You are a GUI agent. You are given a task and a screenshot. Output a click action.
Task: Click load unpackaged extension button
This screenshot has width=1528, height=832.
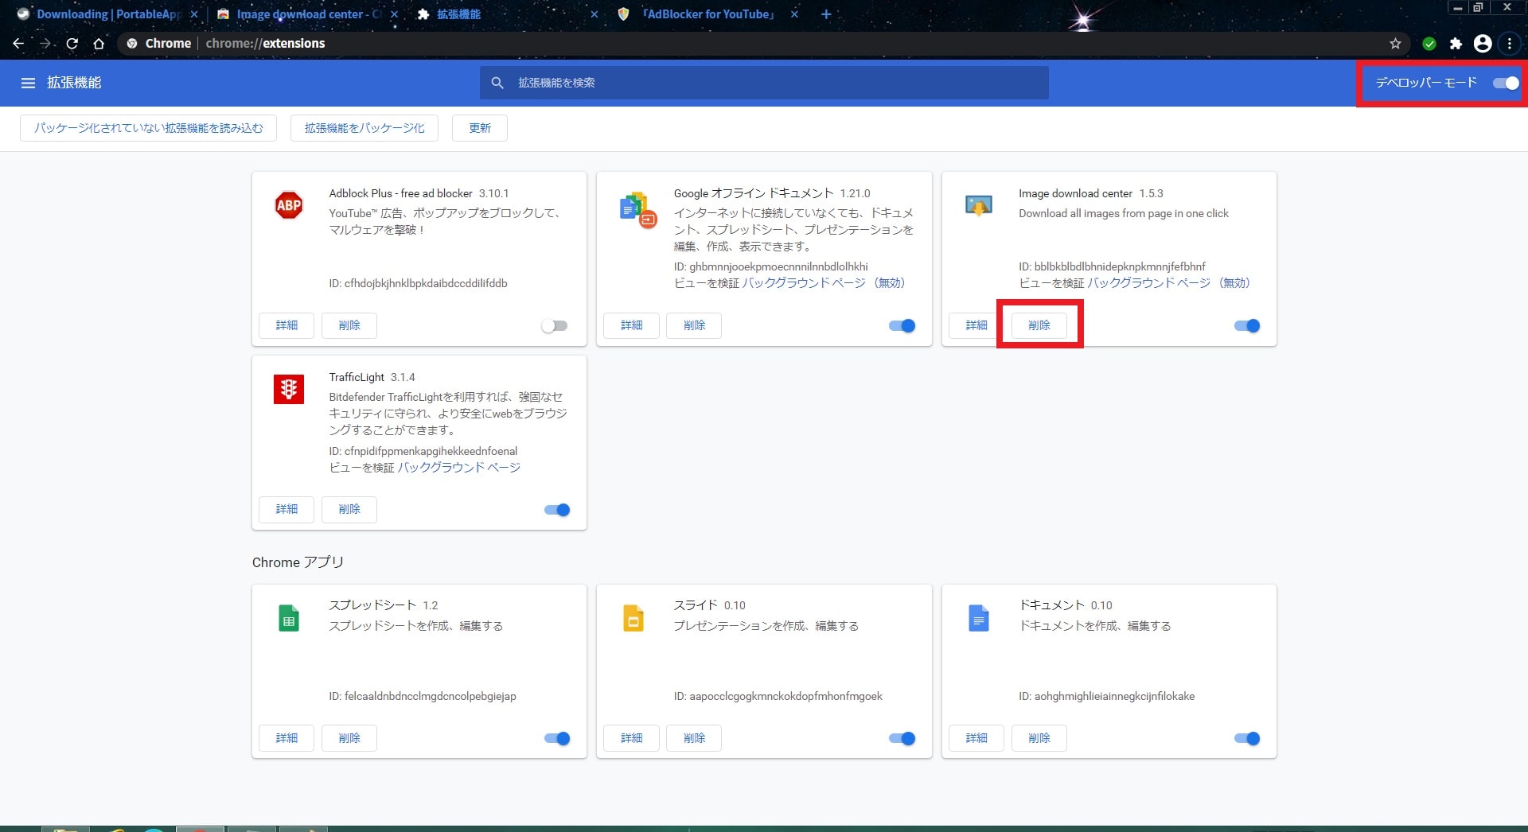coord(148,128)
